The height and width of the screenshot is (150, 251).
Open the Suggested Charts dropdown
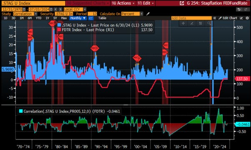click(x=88, y=3)
